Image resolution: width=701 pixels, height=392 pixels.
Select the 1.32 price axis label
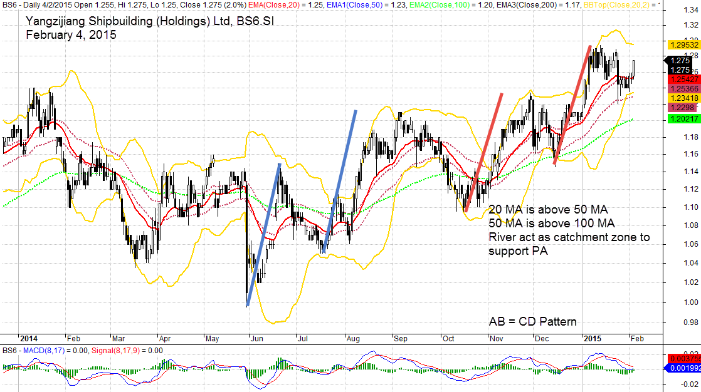tap(691, 24)
